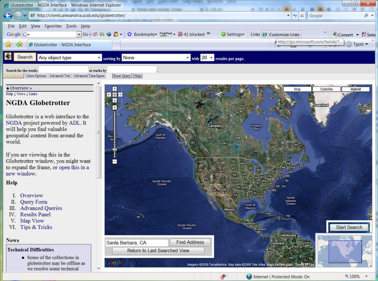Click the Search for the words field

(64, 70)
